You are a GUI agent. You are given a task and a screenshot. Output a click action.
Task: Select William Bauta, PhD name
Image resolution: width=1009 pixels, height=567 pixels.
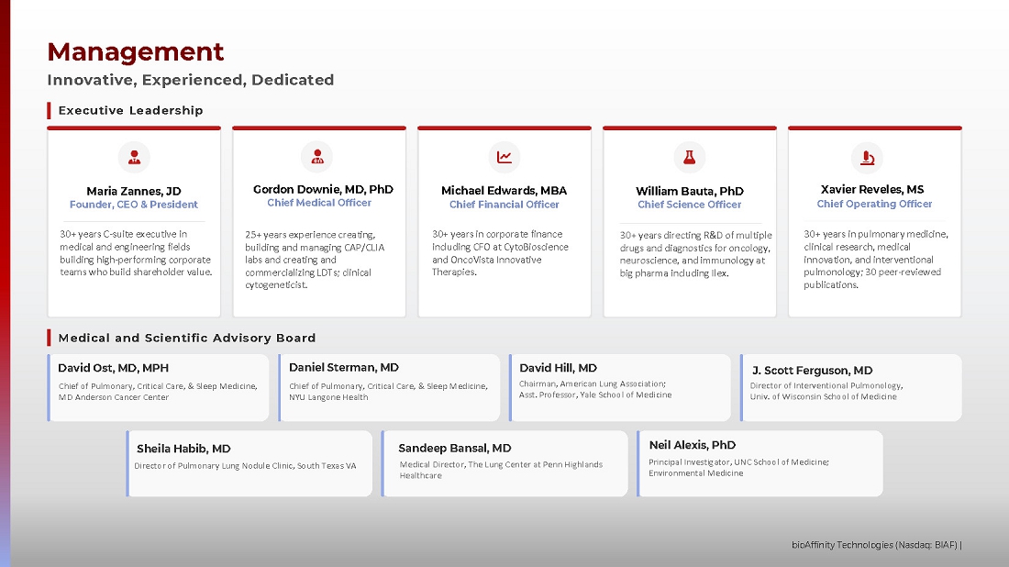690,191
